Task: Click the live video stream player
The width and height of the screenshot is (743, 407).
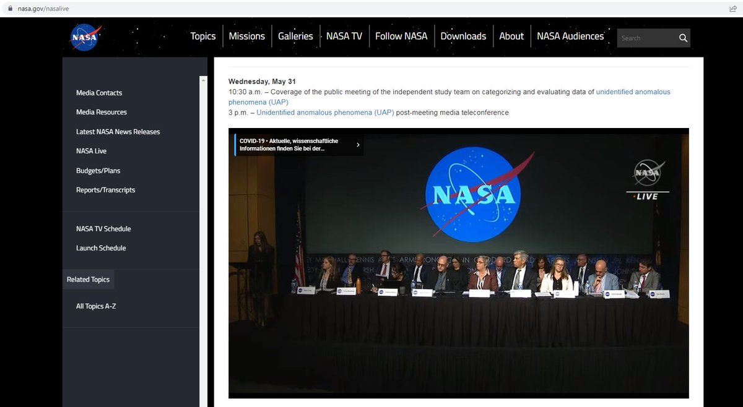Action: (x=458, y=263)
